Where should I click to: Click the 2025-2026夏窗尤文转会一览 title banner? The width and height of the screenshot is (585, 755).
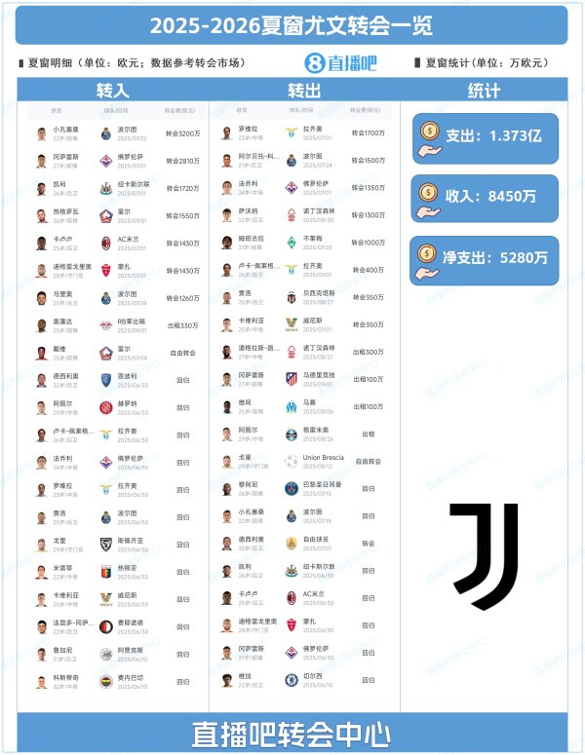[292, 25]
